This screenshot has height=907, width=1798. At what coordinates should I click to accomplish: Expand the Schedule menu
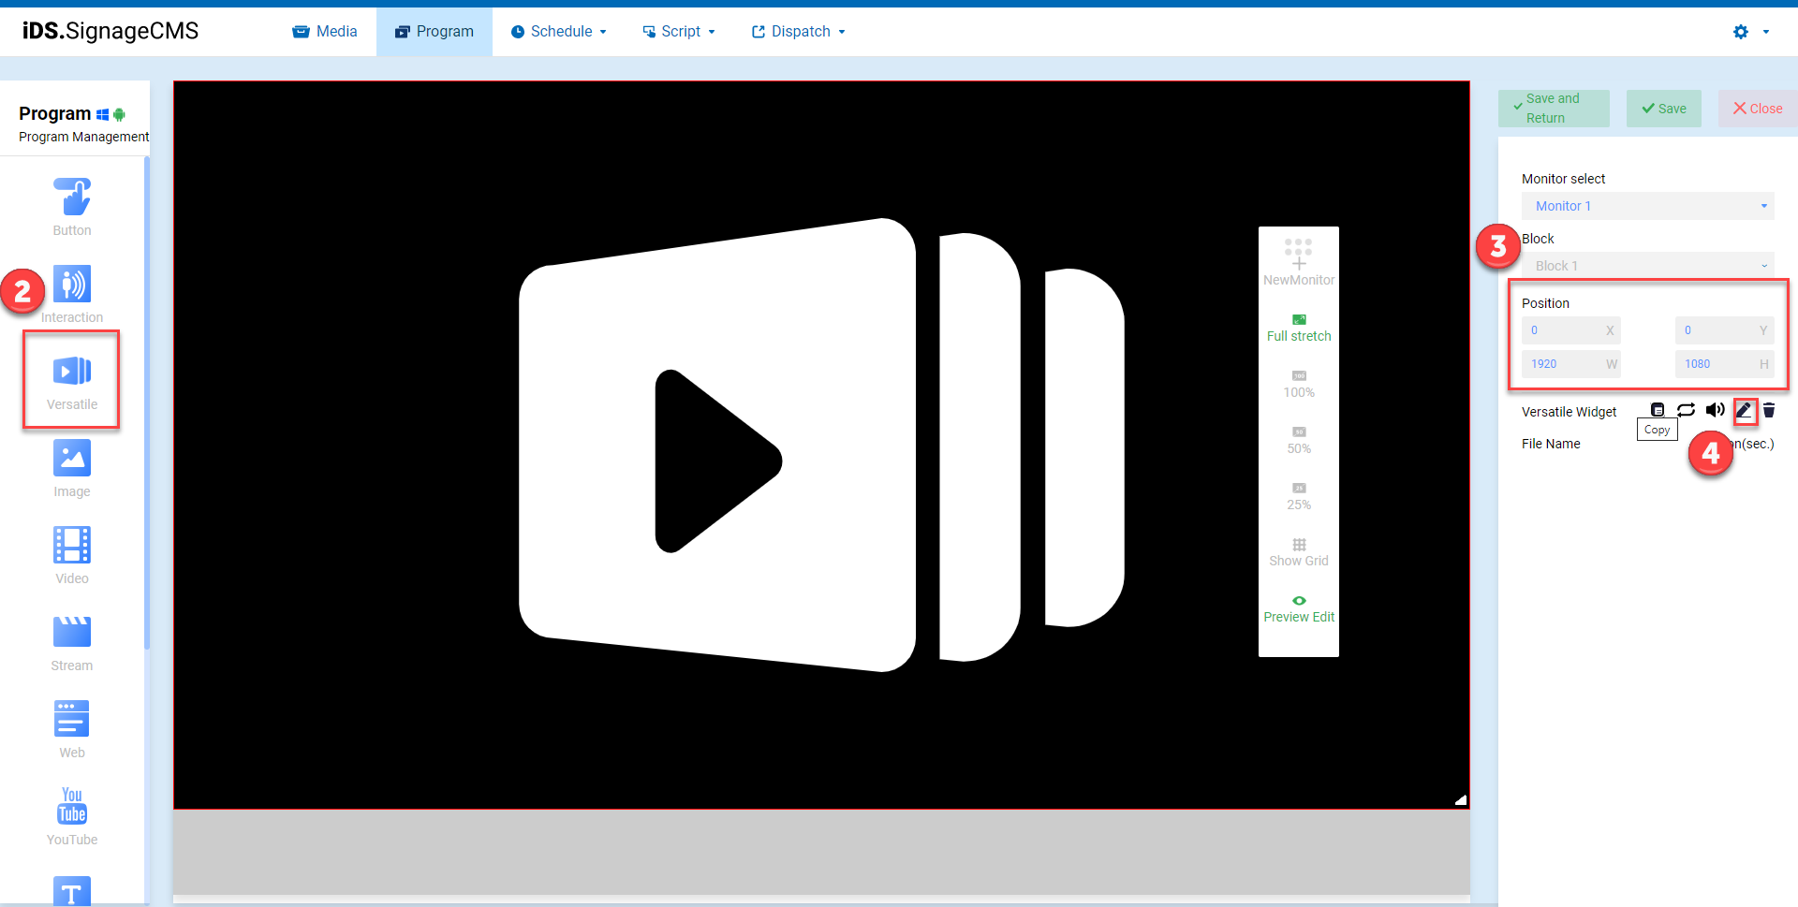coord(559,32)
